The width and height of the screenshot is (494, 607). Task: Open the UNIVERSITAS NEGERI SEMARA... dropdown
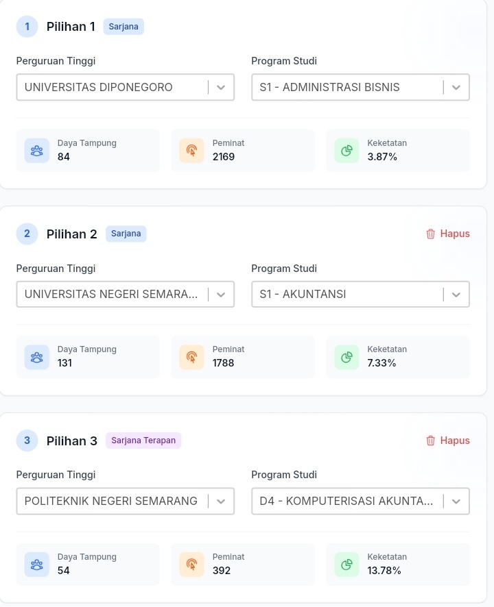point(126,294)
